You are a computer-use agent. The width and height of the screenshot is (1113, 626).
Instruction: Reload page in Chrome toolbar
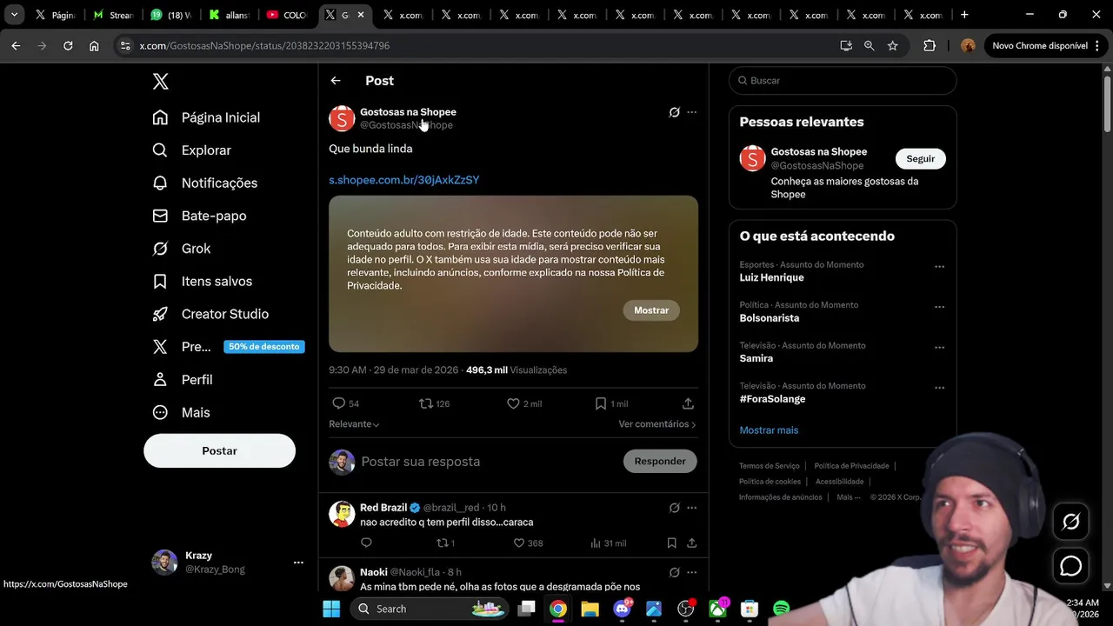(68, 46)
